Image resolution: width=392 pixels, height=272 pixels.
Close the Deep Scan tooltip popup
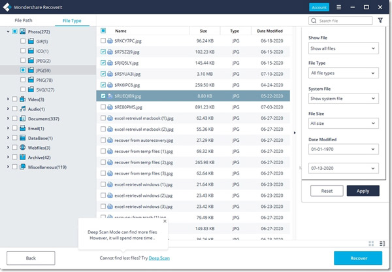click(x=165, y=221)
